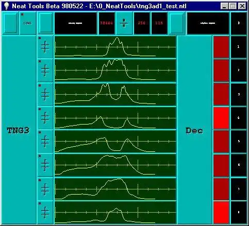
Task: Click the blank button at far top-left
Action: pyautogui.click(x=10, y=23)
